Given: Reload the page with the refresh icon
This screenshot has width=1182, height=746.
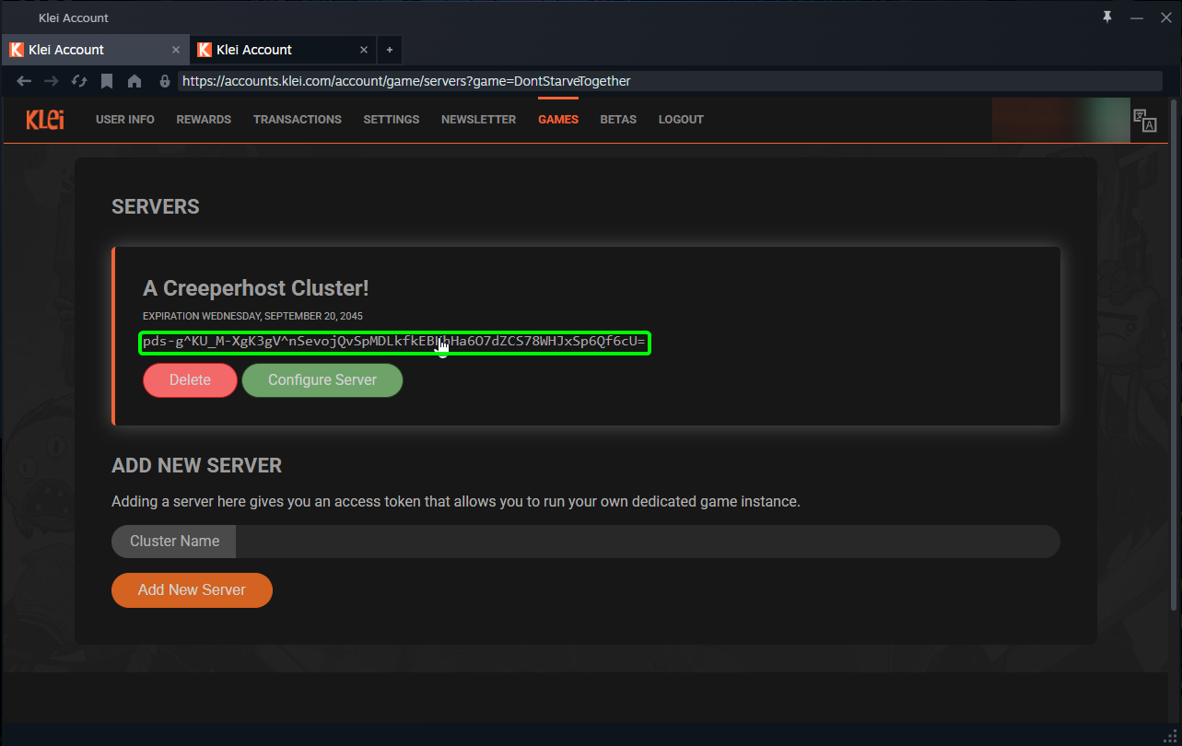Looking at the screenshot, I should pos(79,81).
